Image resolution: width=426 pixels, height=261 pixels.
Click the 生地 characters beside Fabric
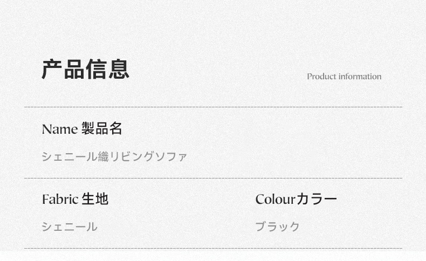[x=95, y=199]
